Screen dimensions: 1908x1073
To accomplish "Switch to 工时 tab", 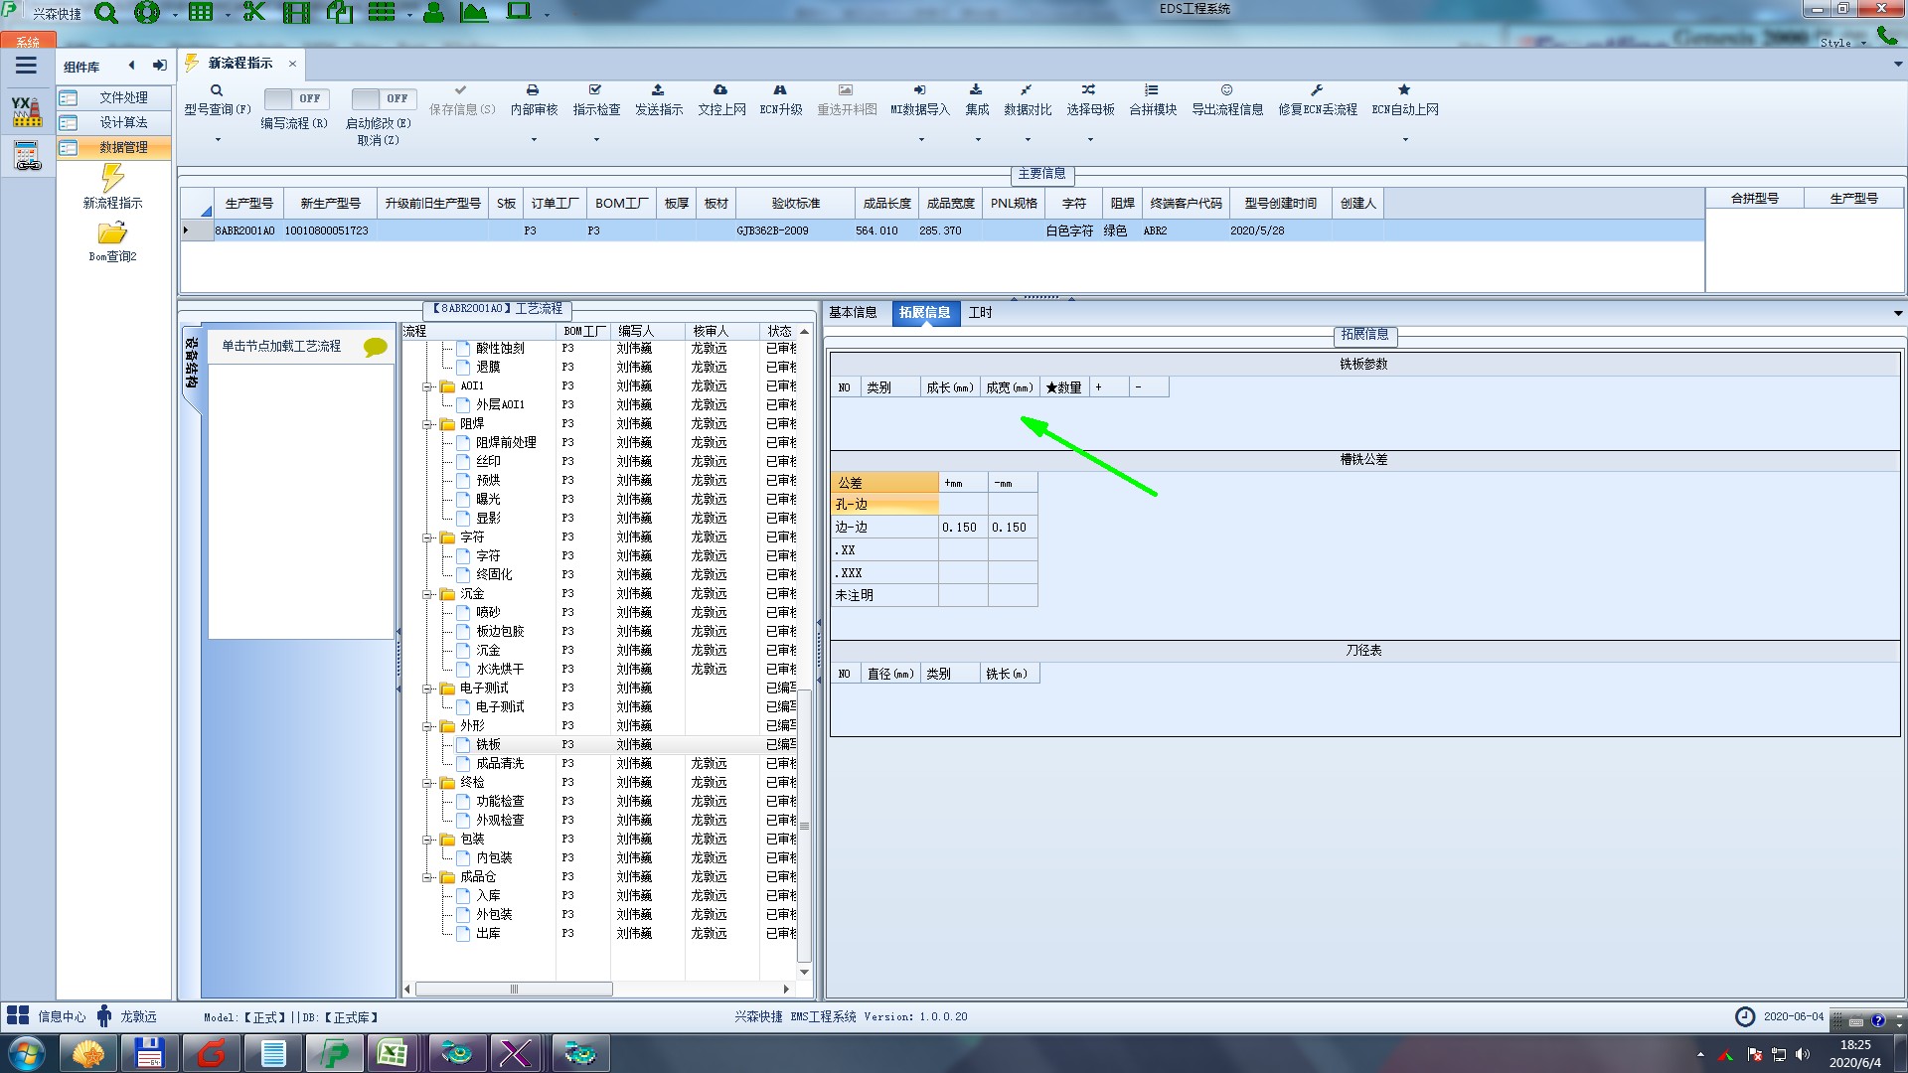I will (980, 312).
